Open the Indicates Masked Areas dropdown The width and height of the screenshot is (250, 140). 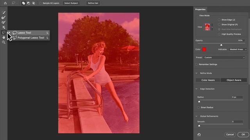(238, 49)
